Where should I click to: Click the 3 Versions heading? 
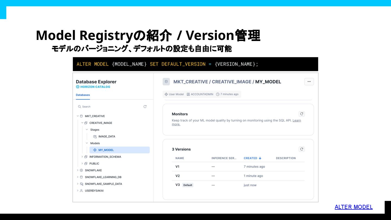coord(181,149)
